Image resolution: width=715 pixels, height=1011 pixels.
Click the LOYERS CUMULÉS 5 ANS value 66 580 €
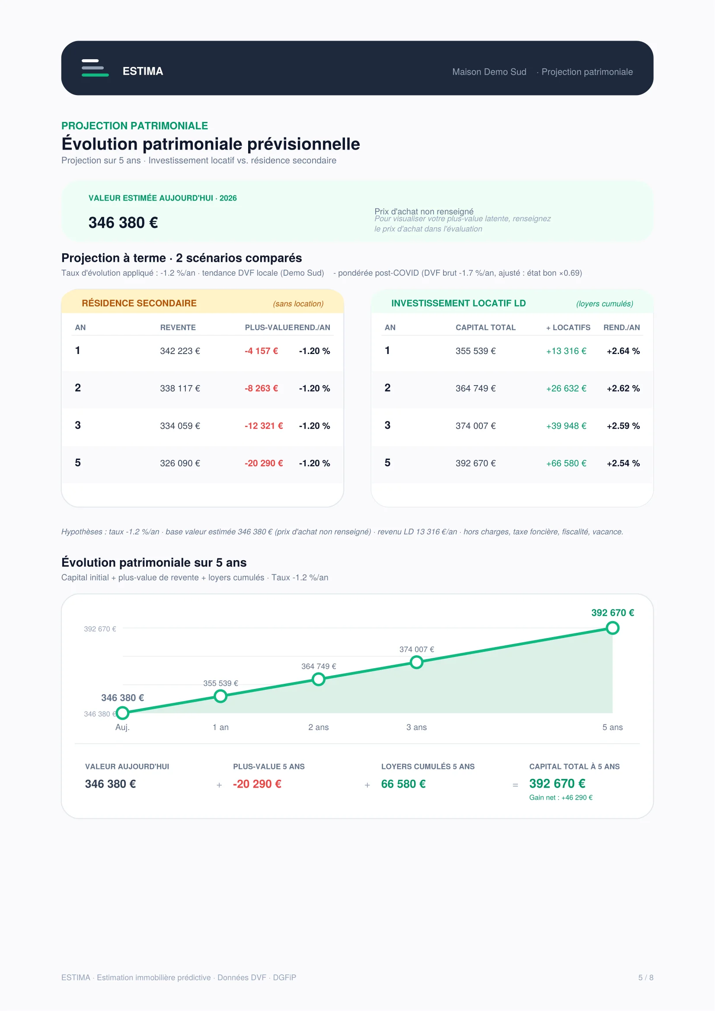click(x=403, y=784)
